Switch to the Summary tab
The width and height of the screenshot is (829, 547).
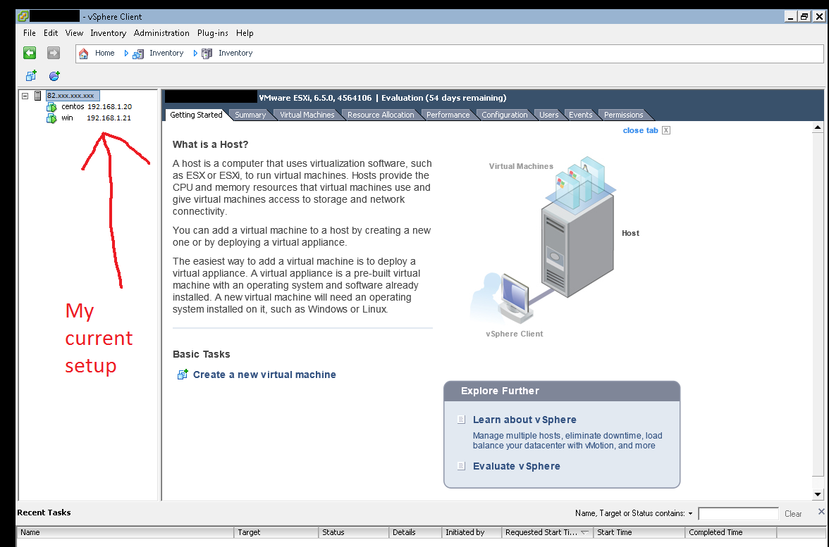pyautogui.click(x=250, y=115)
